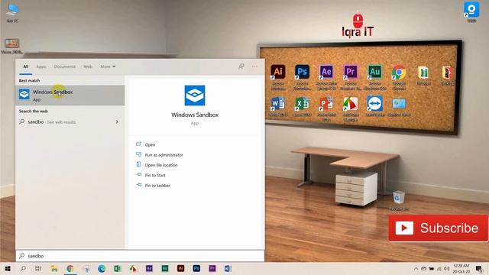Screen dimensions: 489x275
Task: Open the Windows Sandbox best match result
Action: [70, 95]
